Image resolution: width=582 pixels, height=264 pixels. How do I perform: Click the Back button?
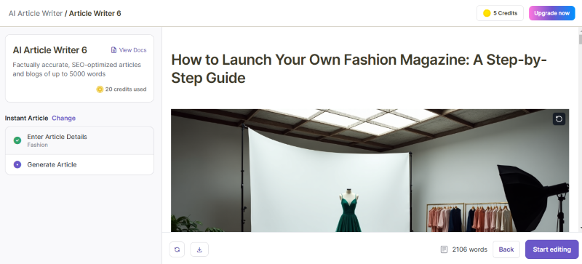pyautogui.click(x=506, y=249)
